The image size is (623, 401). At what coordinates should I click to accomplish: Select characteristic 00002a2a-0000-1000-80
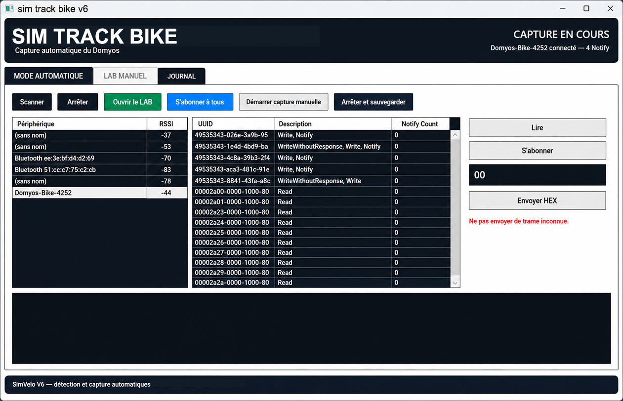[321, 282]
